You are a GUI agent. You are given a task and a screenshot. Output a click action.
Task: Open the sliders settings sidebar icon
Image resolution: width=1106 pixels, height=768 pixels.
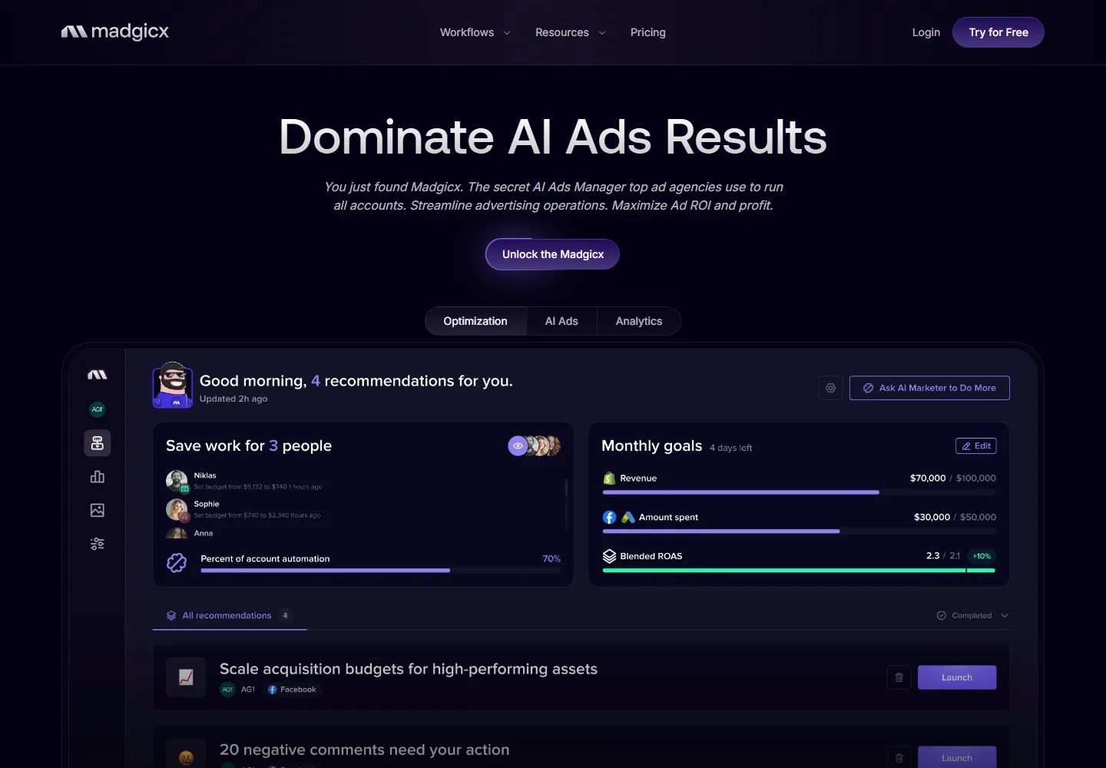pyautogui.click(x=98, y=544)
